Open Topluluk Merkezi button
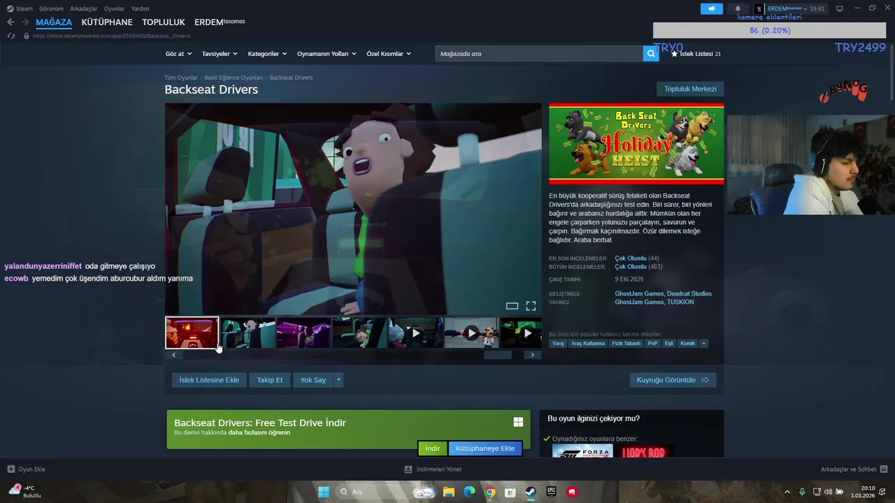The image size is (895, 503). click(690, 89)
